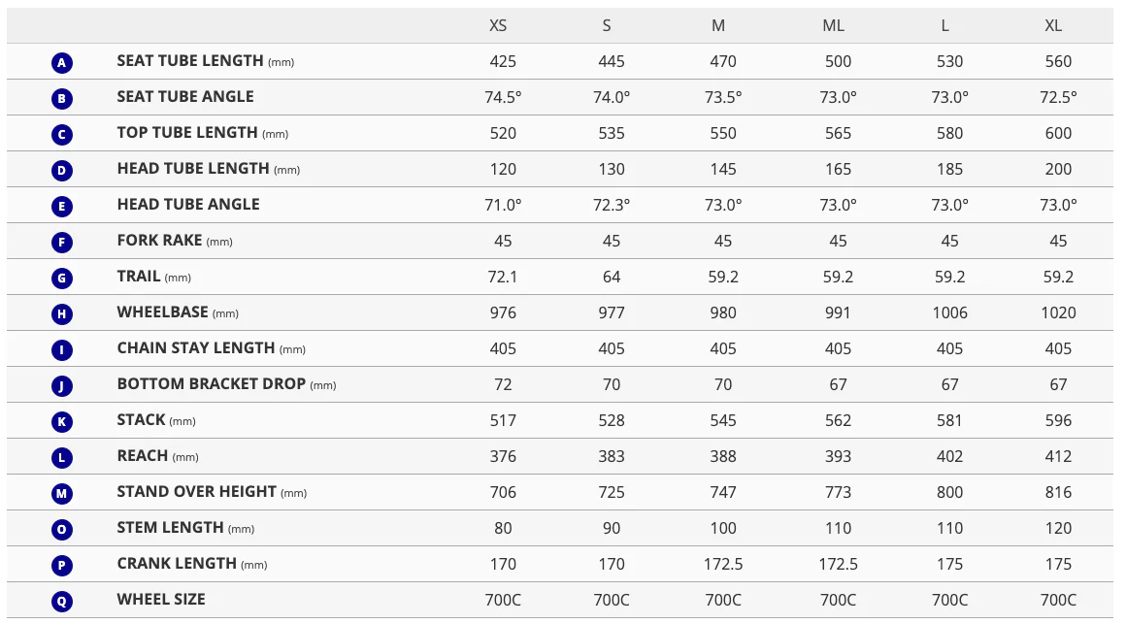Screen dimensions: 1126x624
Task: Click the P crank length badge
Action: coord(62,565)
